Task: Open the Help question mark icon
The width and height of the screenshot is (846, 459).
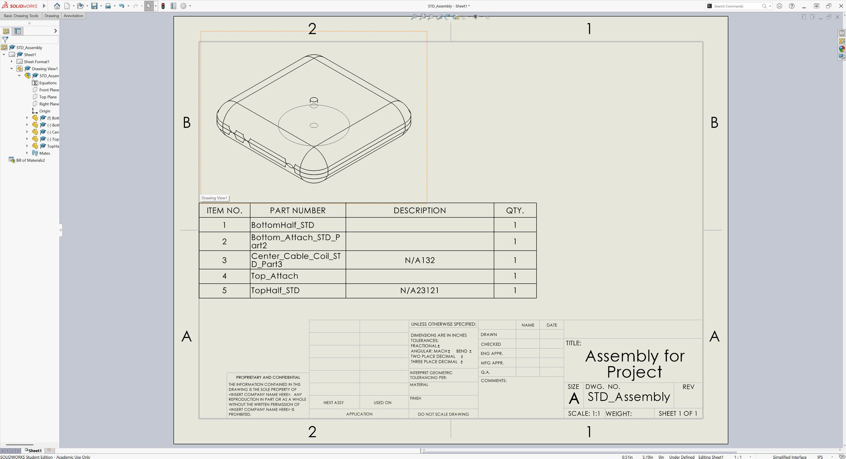Action: tap(792, 6)
